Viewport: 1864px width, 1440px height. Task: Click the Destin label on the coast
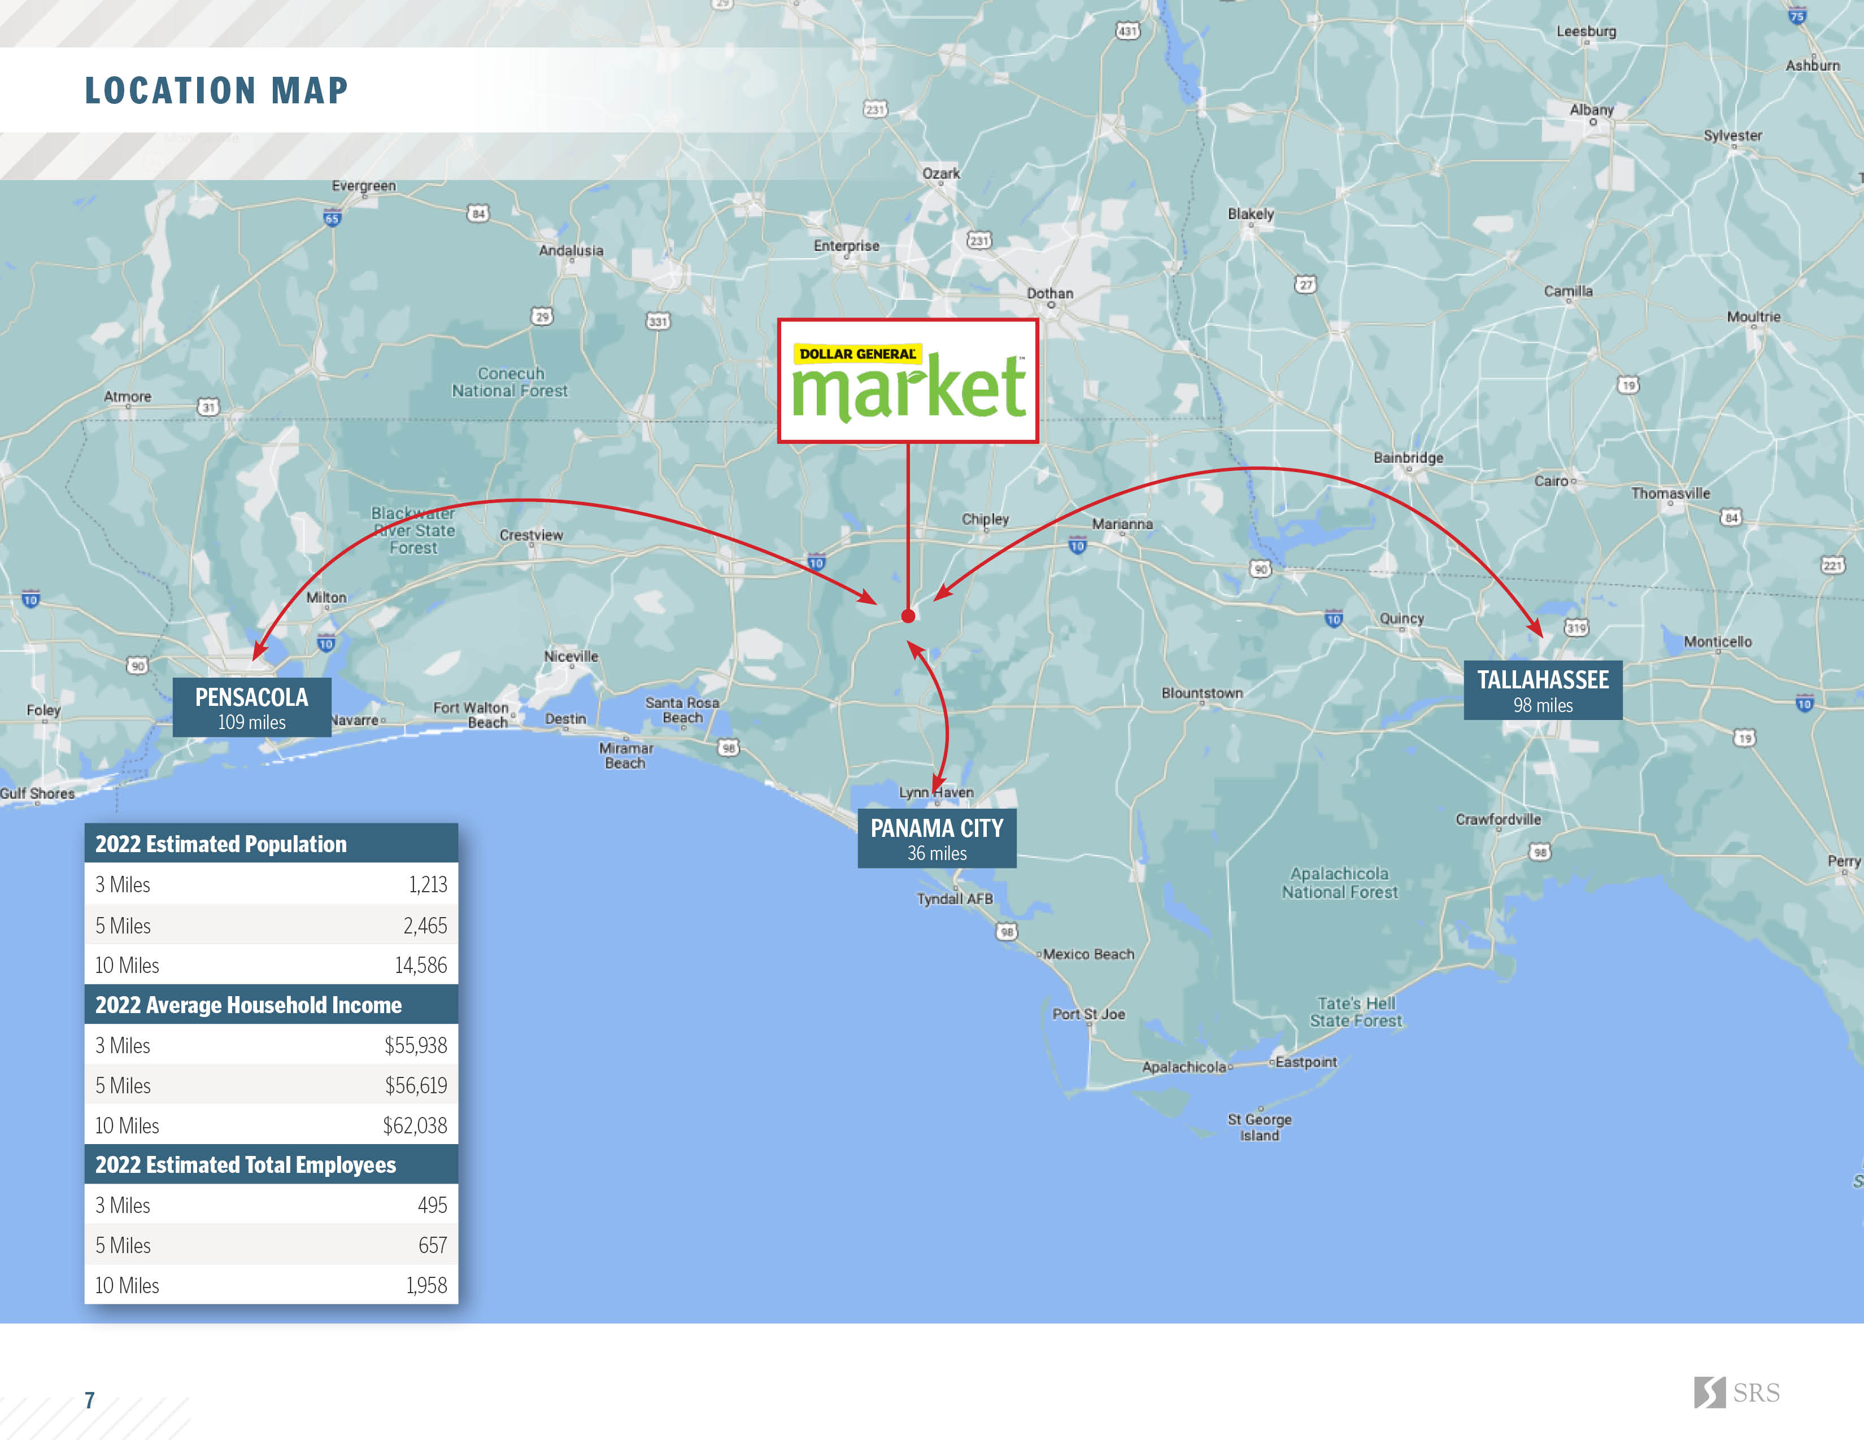[x=566, y=718]
